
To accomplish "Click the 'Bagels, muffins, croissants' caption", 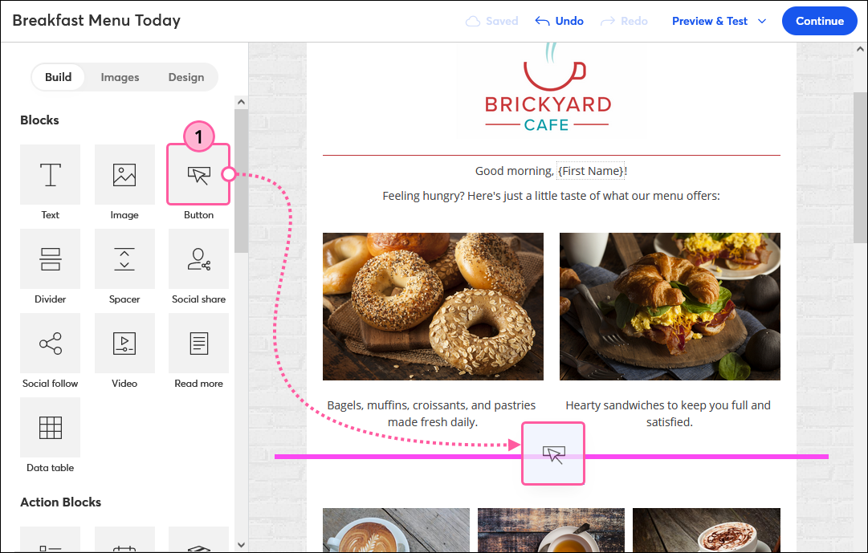I will (432, 413).
